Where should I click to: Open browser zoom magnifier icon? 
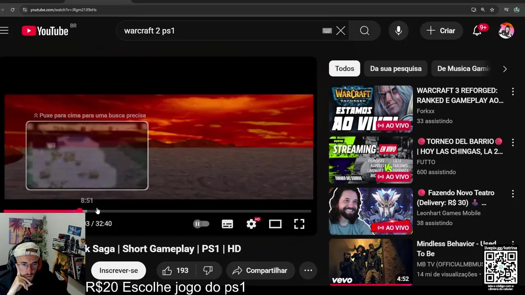pos(483,9)
